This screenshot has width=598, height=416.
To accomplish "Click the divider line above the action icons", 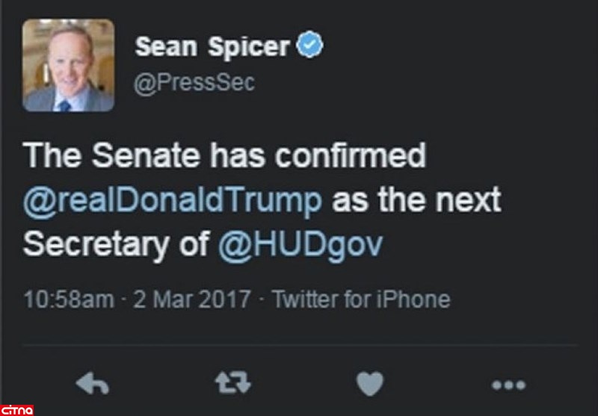I will coord(299,345).
